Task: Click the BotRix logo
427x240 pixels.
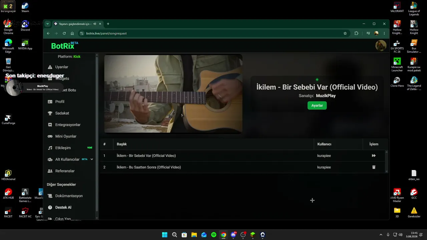Action: click(65, 46)
